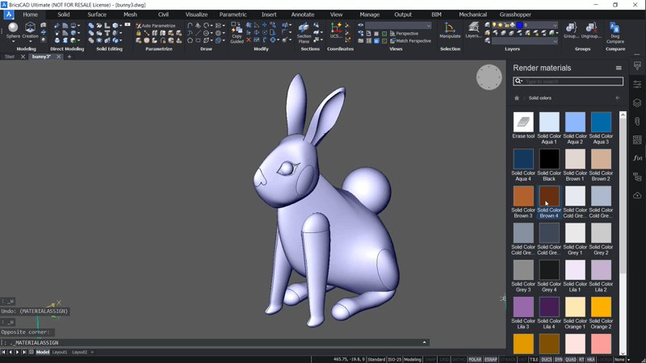The height and width of the screenshot is (363, 646).
Task: Toggle QUAD cursor menu
Action: (571, 359)
